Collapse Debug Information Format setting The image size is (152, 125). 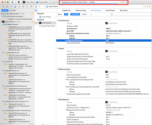66,110
